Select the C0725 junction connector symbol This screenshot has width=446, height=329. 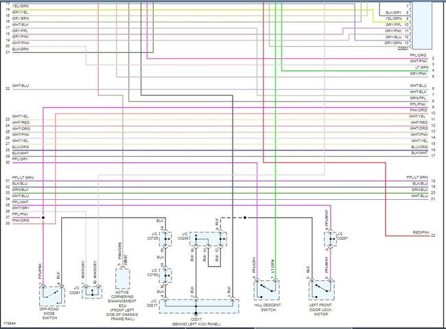(165, 242)
